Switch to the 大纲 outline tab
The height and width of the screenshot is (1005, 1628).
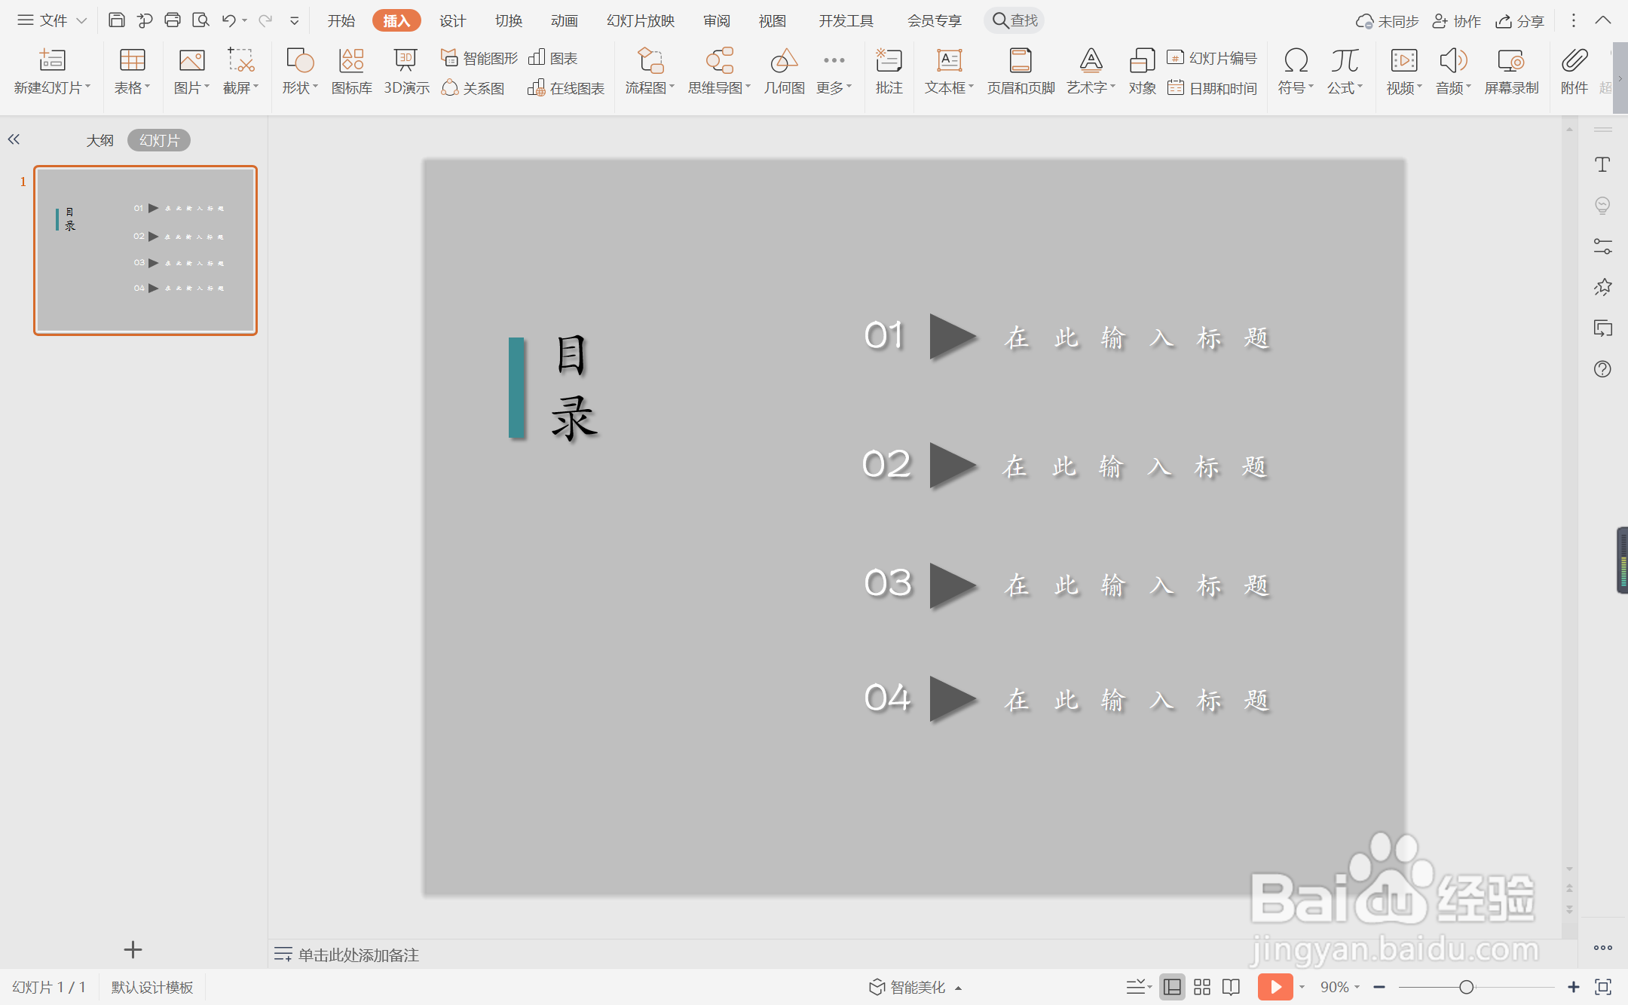coord(99,140)
